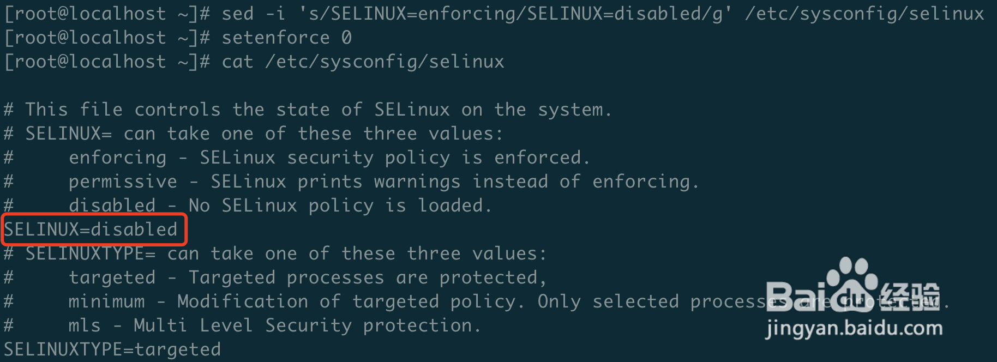Click the cat /etc/sysconfig/selinux command
The height and width of the screenshot is (362, 997).
click(363, 61)
